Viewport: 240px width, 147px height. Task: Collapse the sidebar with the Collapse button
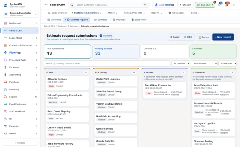(20, 143)
